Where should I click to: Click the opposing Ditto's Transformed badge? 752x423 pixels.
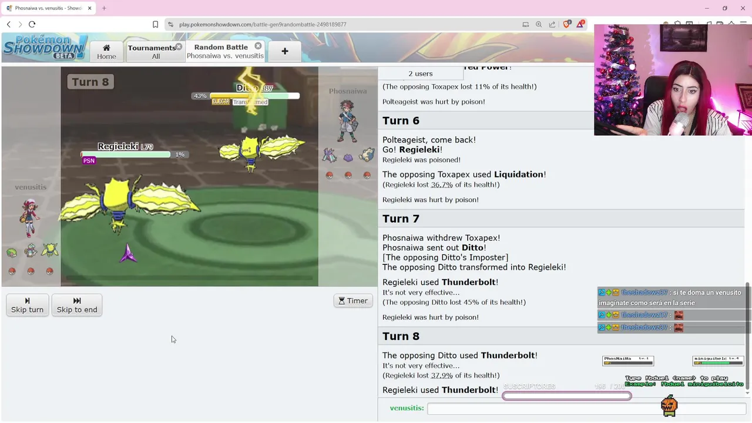coord(250,102)
